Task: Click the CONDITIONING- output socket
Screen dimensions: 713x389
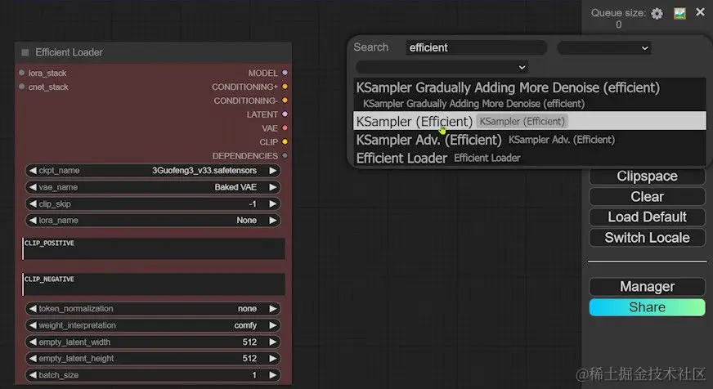Action: (285, 101)
